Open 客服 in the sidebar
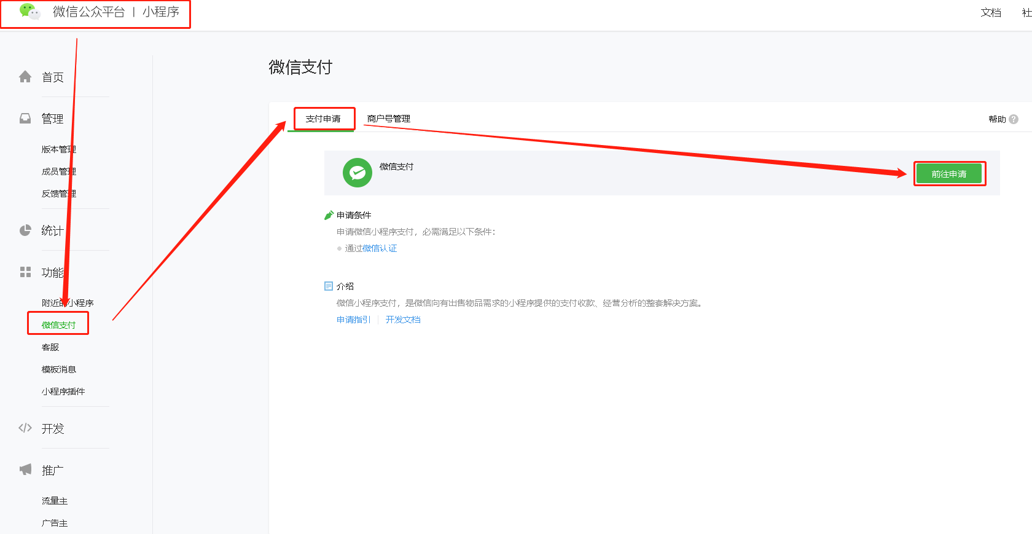This screenshot has width=1032, height=534. pyautogui.click(x=50, y=347)
